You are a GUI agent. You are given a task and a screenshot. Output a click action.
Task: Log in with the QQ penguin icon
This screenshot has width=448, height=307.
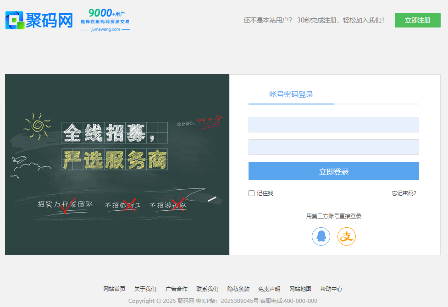pyautogui.click(x=321, y=236)
